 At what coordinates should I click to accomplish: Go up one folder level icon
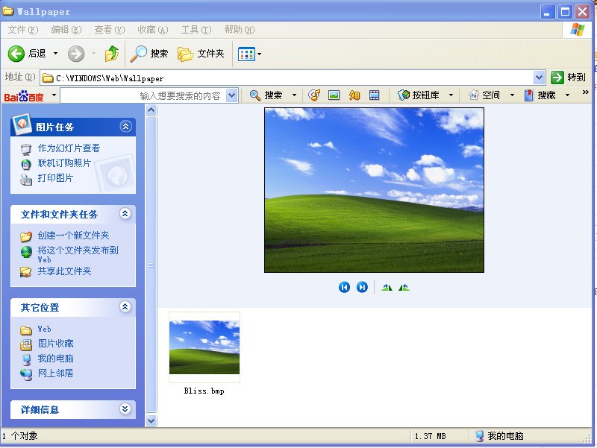pos(112,54)
